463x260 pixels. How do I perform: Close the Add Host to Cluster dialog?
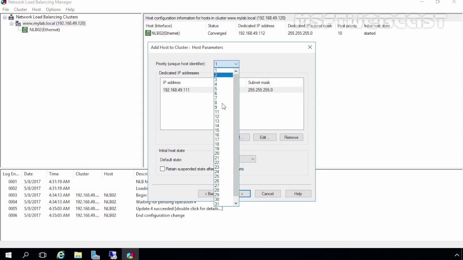[x=310, y=47]
